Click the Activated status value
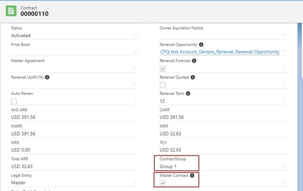303x191 pixels. coord(21,35)
